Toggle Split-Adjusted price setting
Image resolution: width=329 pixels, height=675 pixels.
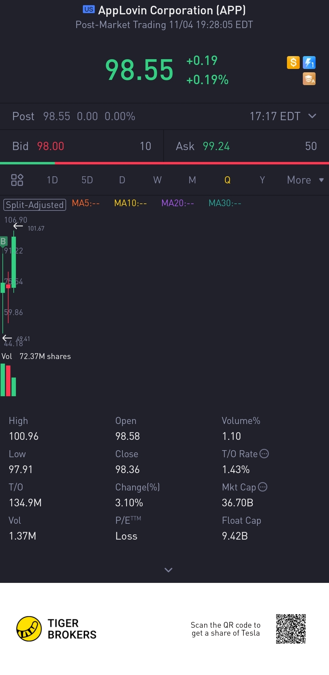(x=35, y=205)
